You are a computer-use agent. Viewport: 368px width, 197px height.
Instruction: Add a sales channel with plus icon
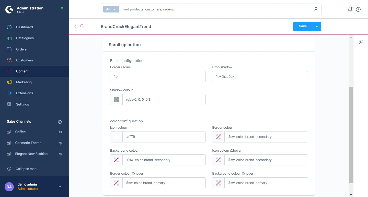[x=60, y=122]
